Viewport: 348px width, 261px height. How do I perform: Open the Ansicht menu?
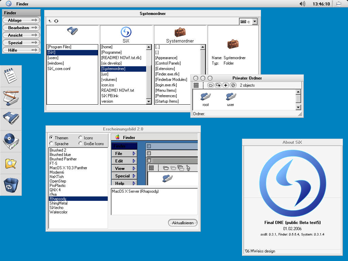pyautogui.click(x=21, y=35)
